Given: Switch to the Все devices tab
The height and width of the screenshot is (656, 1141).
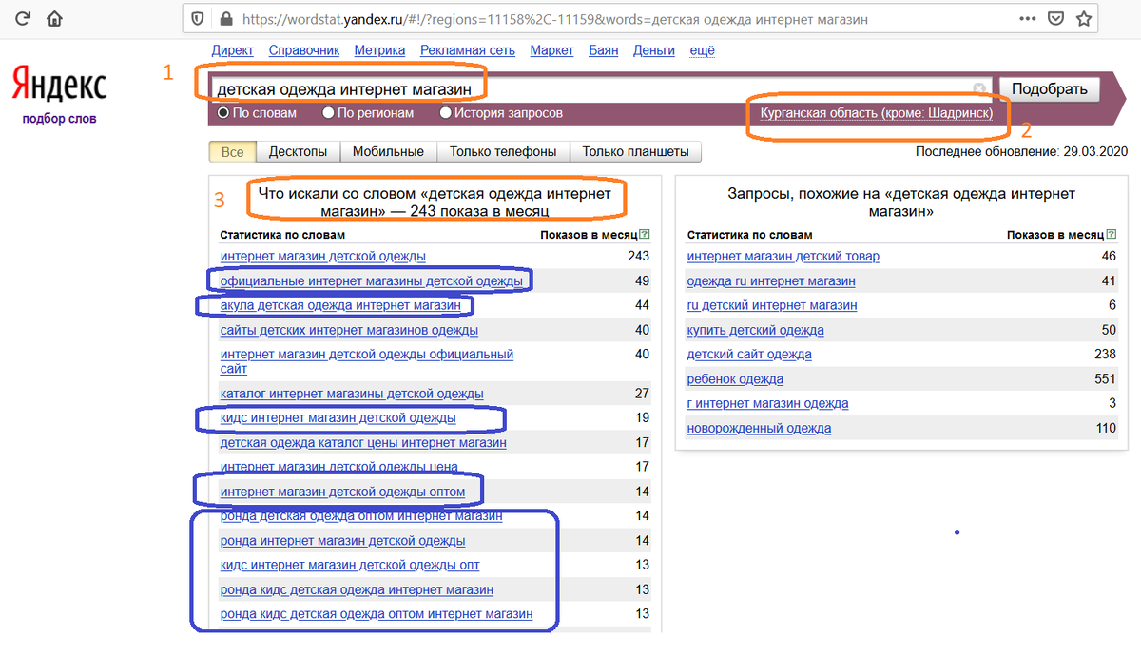Looking at the screenshot, I should coord(233,152).
